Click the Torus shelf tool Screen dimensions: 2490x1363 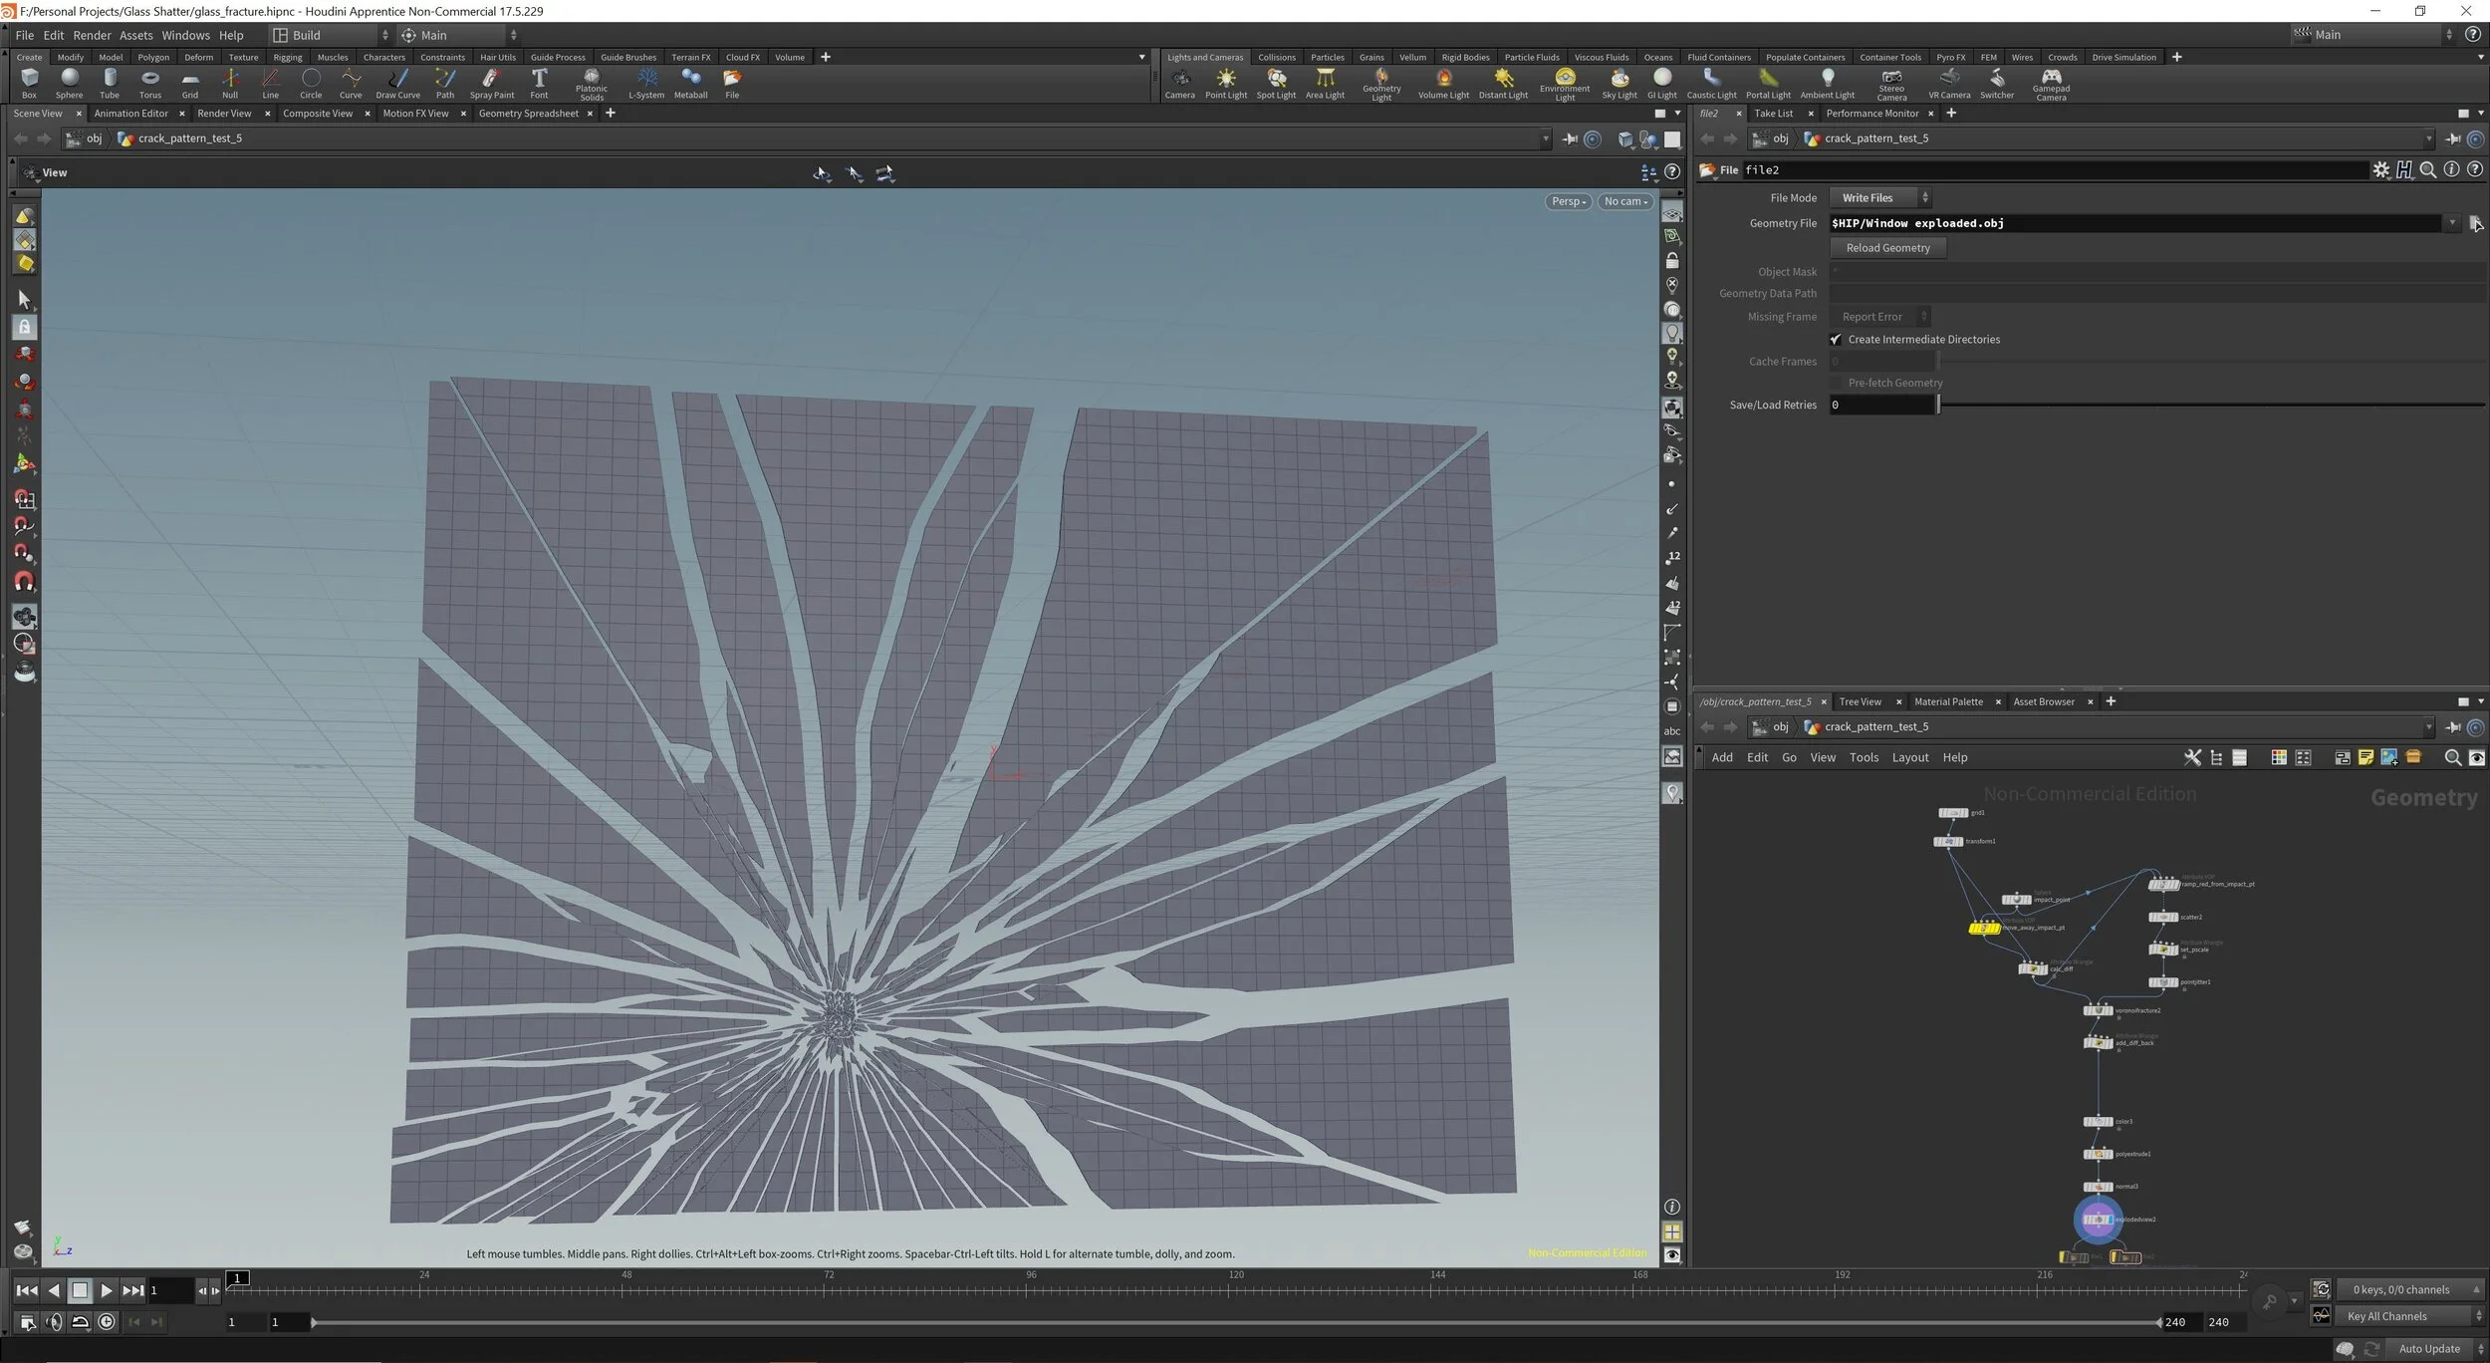click(x=149, y=82)
